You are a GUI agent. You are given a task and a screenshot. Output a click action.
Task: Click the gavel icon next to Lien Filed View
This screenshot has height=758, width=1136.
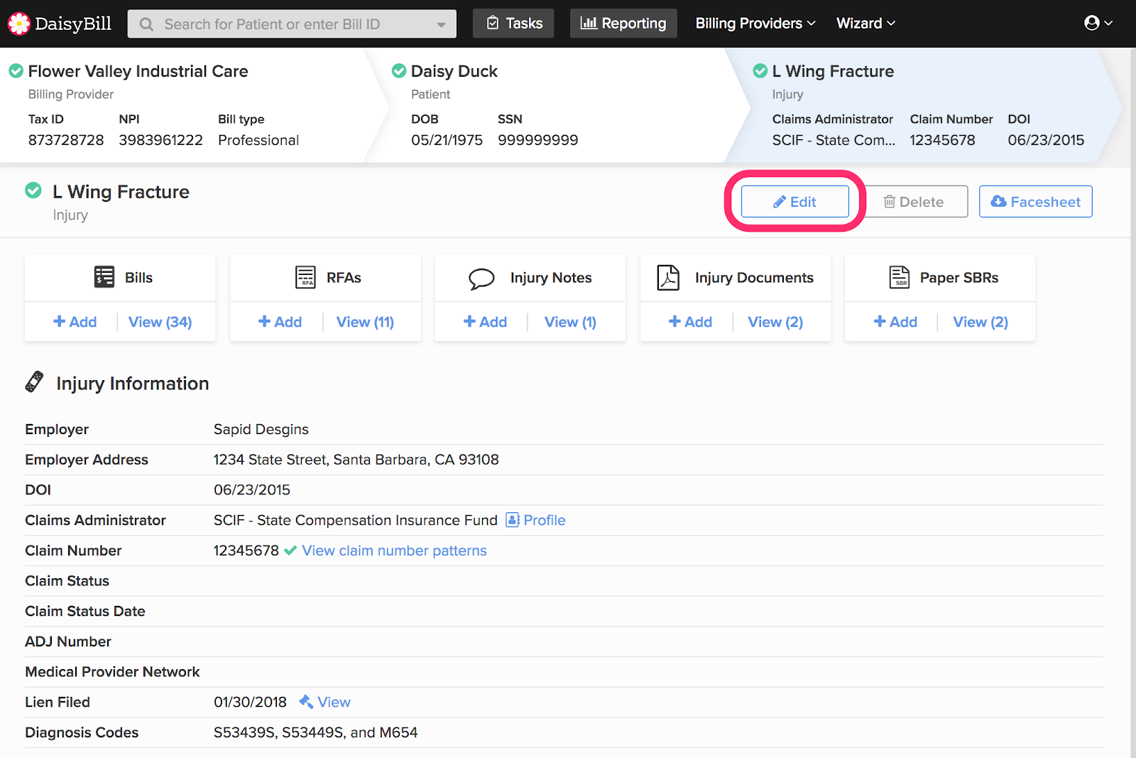306,702
